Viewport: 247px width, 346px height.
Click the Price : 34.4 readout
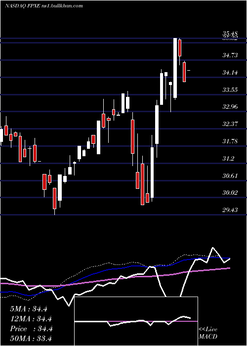click(x=31, y=329)
